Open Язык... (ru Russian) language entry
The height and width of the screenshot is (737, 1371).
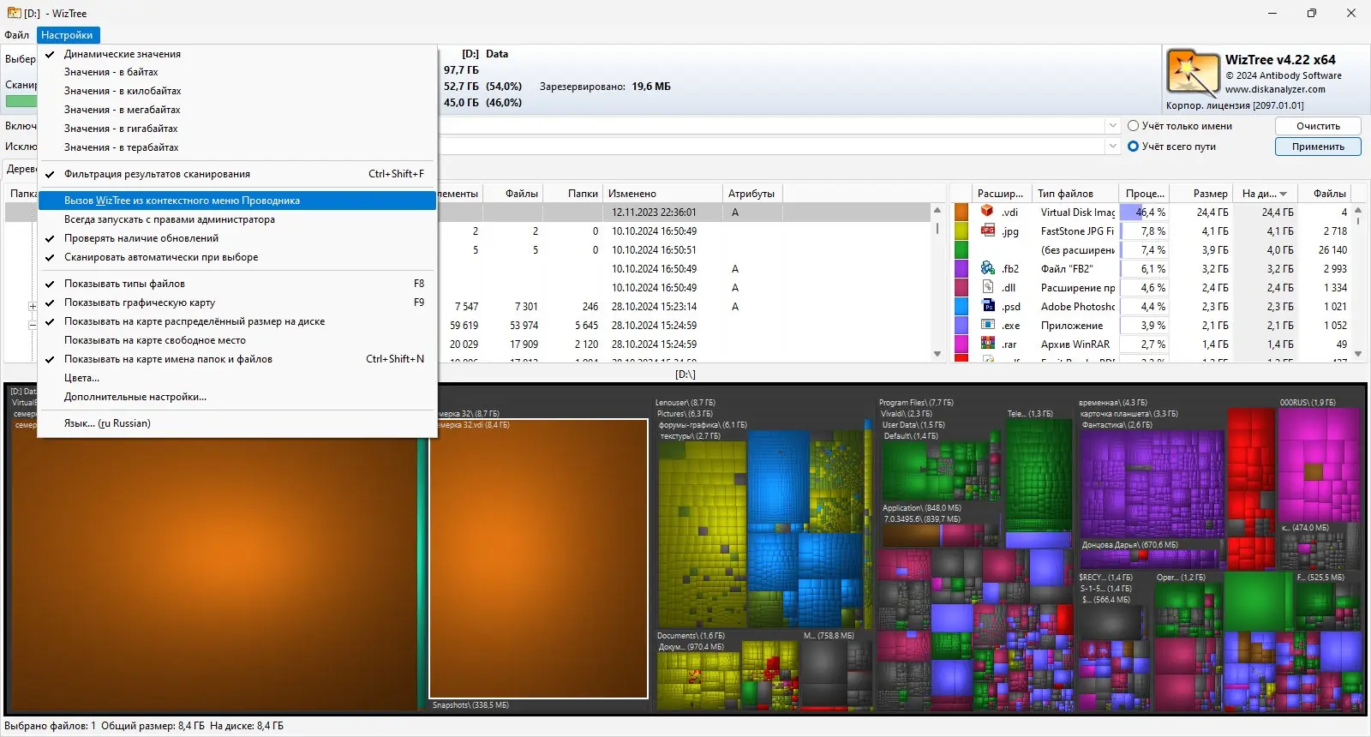pos(237,423)
